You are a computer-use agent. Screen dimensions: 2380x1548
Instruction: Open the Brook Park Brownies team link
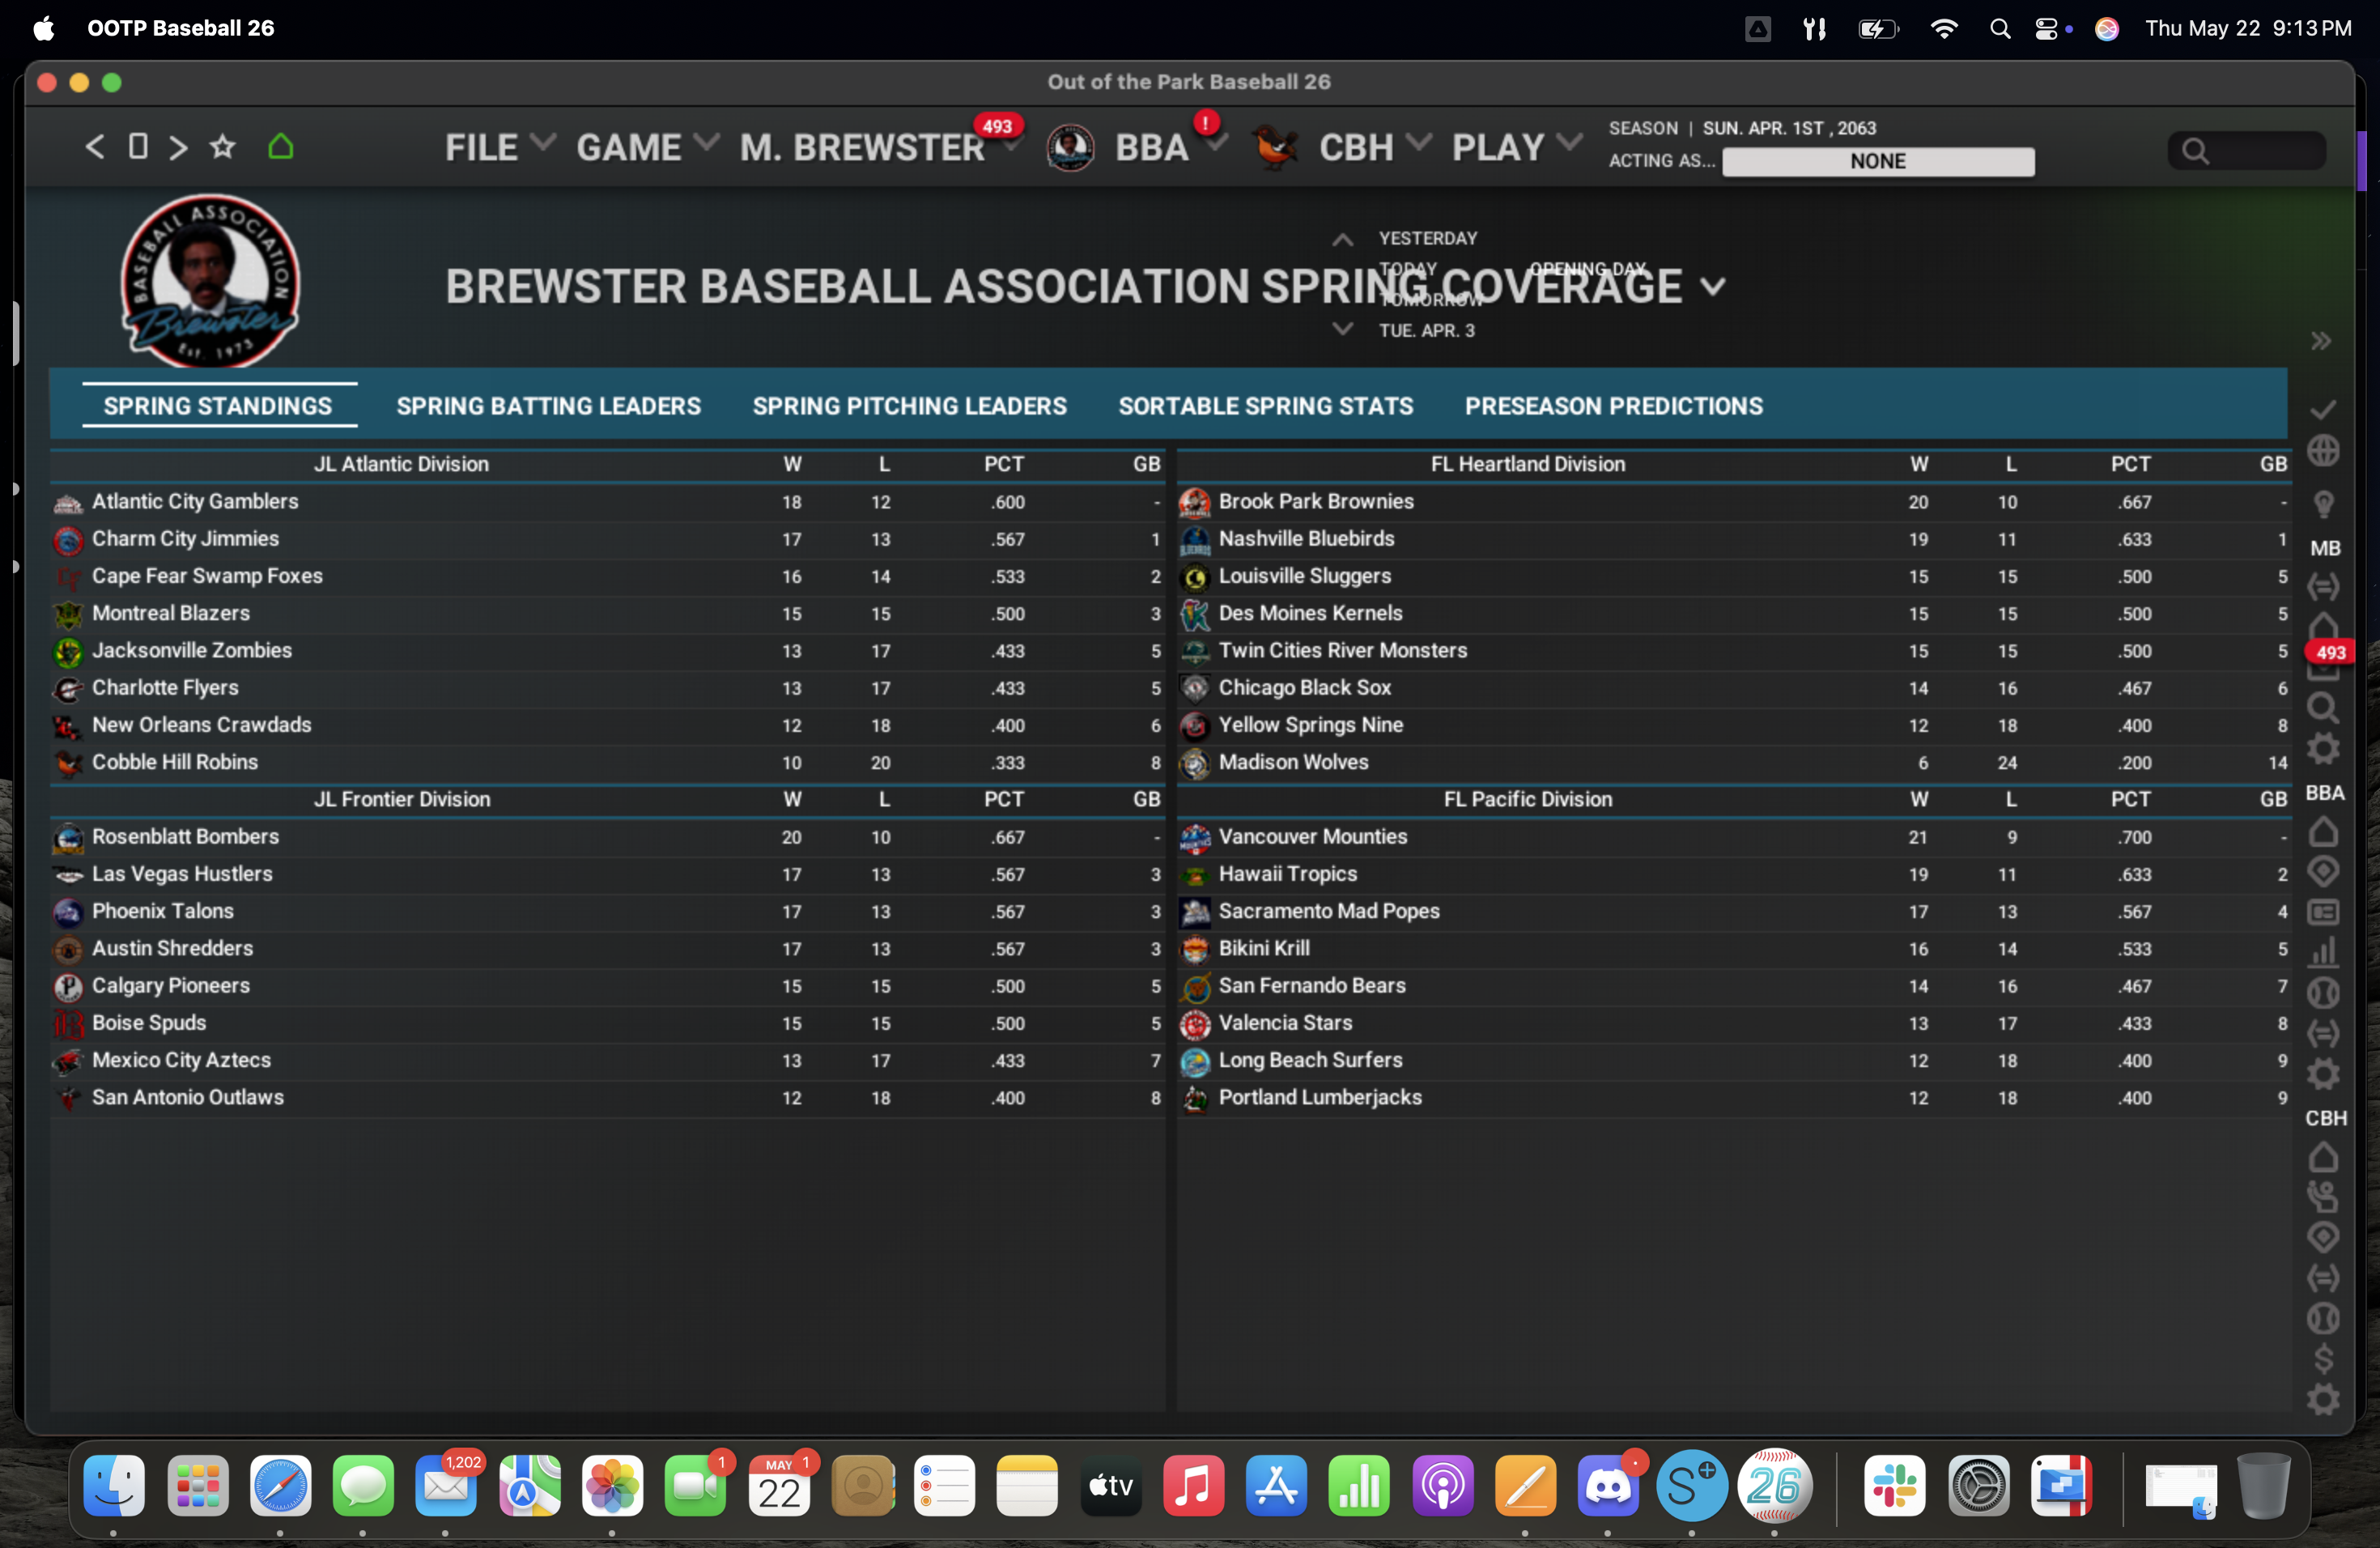[1315, 502]
